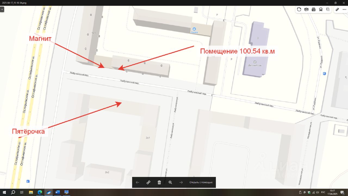Click the Окола shop marker on the map
This screenshot has height=196, width=348.
(x=194, y=29)
